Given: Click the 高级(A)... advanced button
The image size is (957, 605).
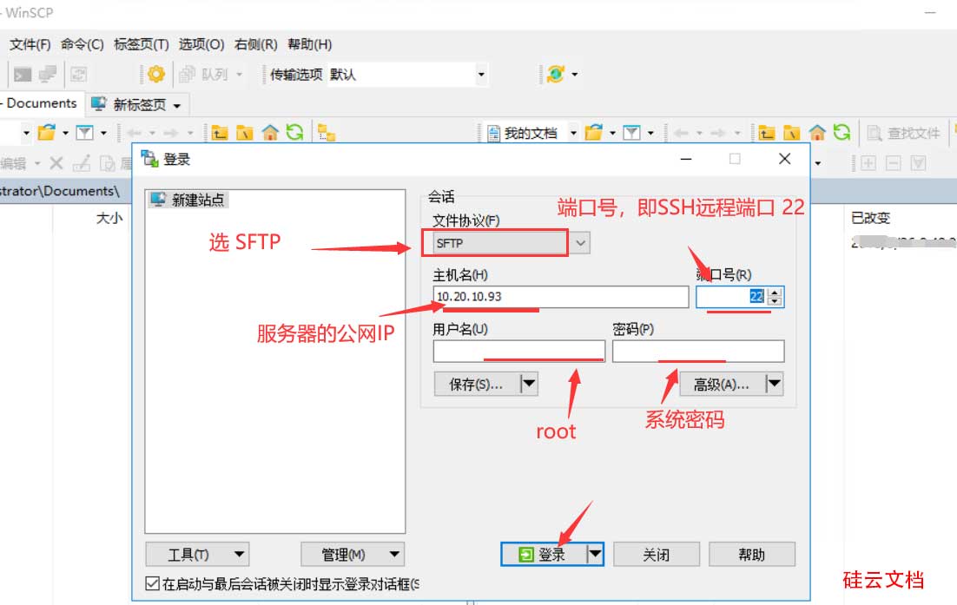Looking at the screenshot, I should (x=722, y=385).
